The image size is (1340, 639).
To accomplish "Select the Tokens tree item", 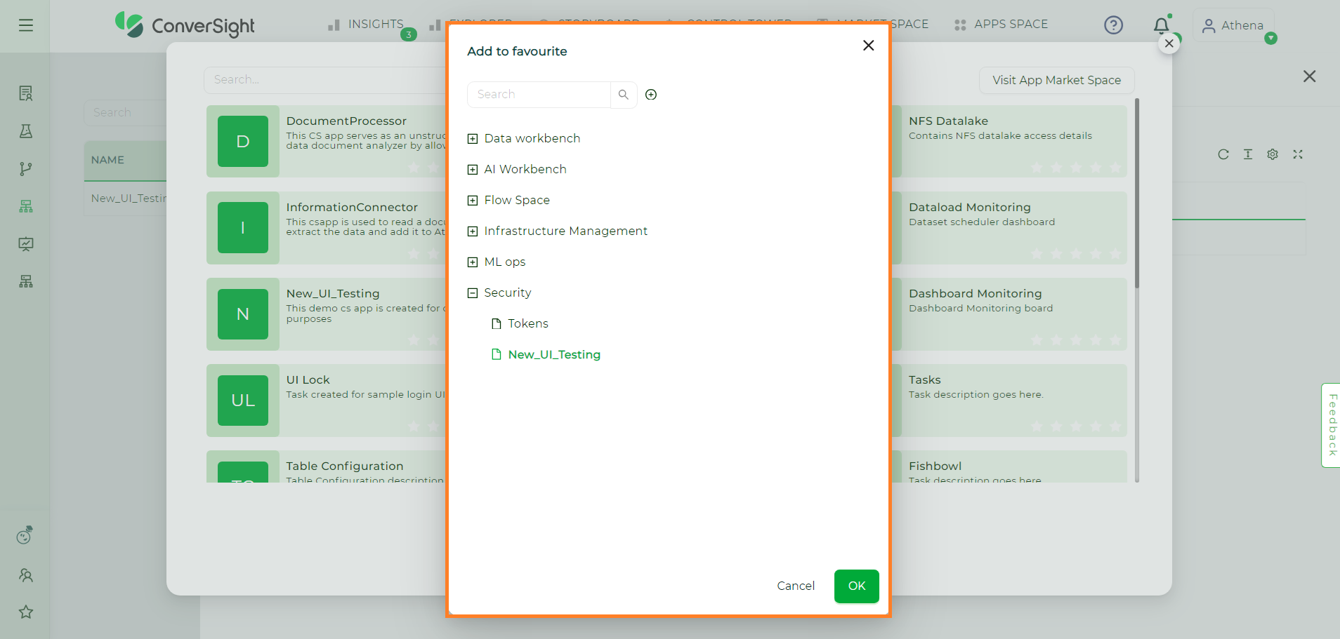I will (528, 323).
